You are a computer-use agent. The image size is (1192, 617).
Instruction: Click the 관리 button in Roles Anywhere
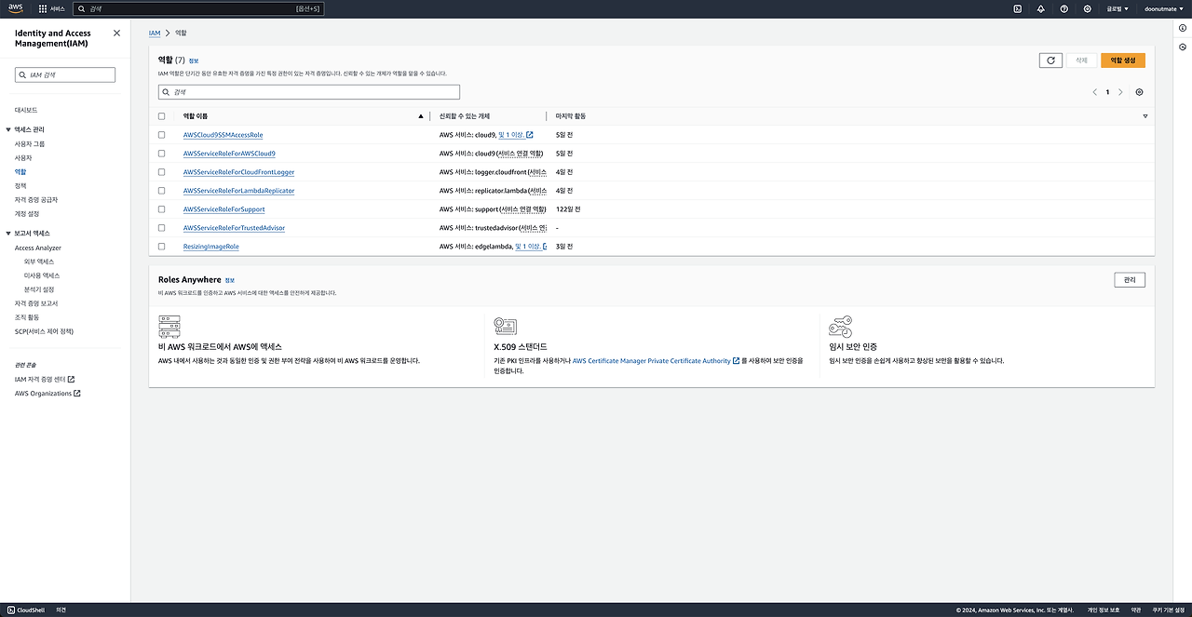point(1130,280)
